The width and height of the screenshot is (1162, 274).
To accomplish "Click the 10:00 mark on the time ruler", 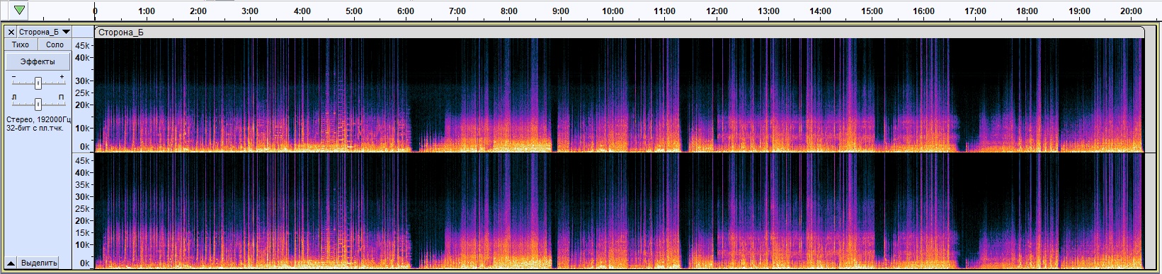I will (x=613, y=11).
